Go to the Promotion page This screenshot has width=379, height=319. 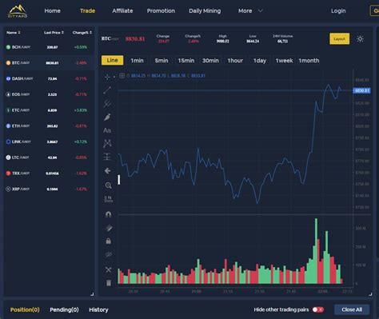coord(161,11)
